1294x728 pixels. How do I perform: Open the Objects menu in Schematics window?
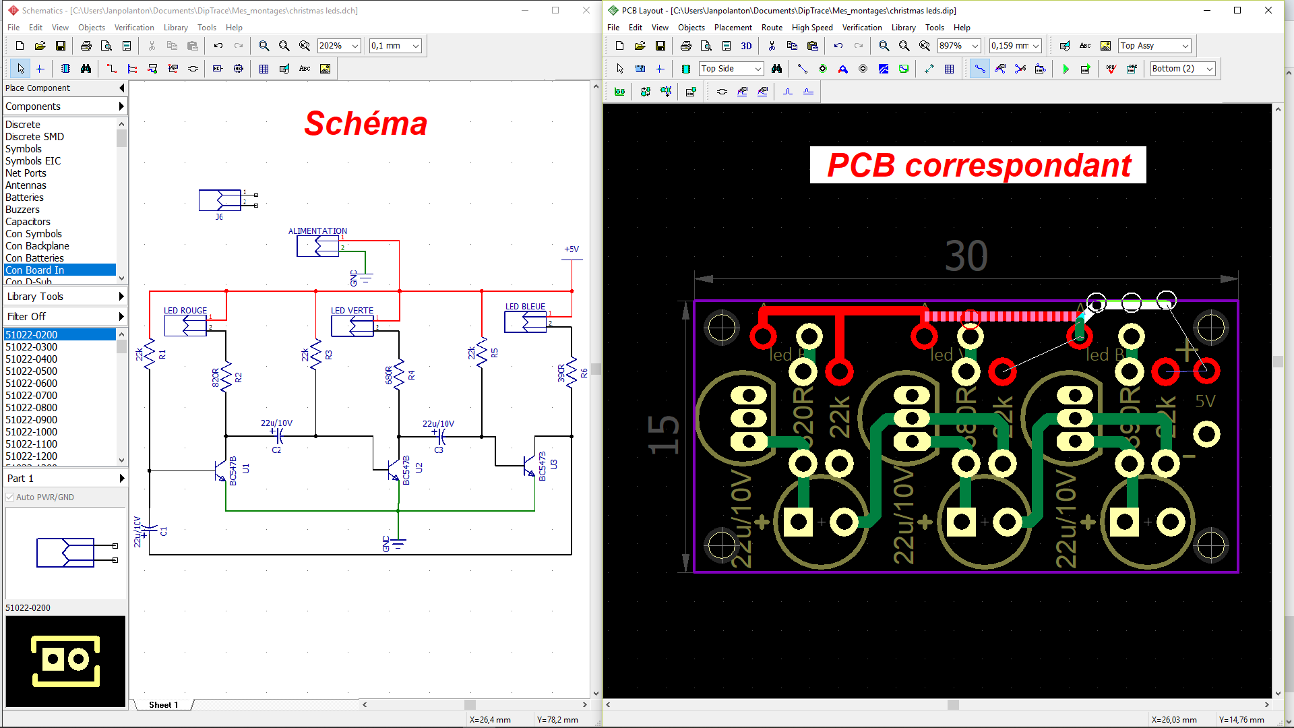(91, 28)
